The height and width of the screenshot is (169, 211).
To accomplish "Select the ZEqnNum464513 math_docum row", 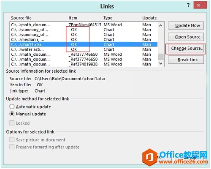I will [84, 25].
